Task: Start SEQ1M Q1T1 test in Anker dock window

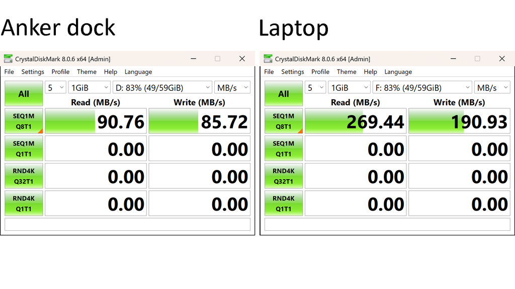Action: click(x=24, y=149)
